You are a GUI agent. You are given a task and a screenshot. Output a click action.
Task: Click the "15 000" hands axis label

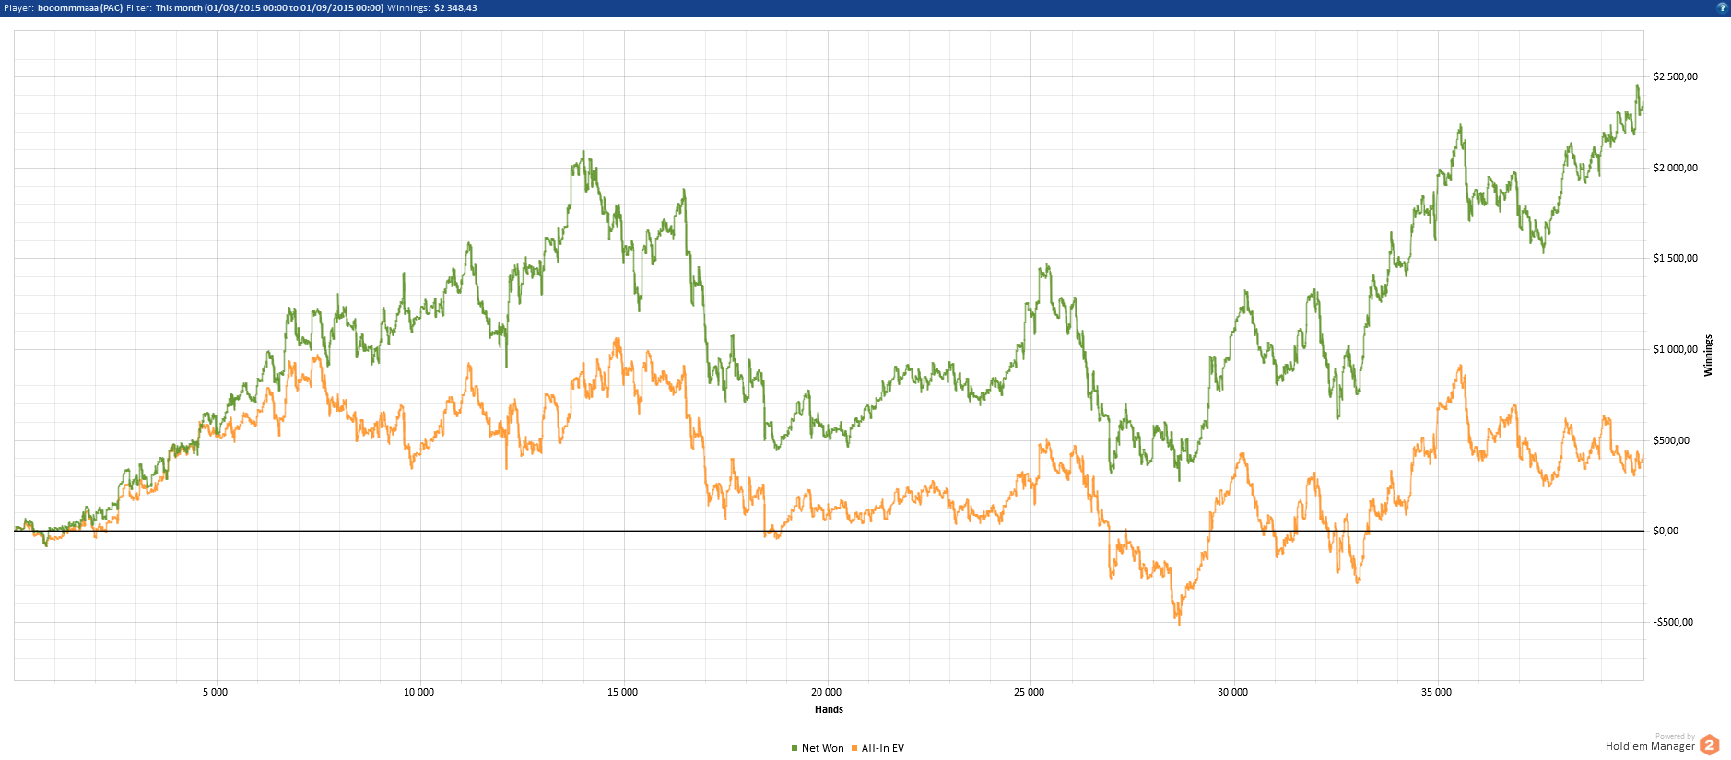(623, 692)
